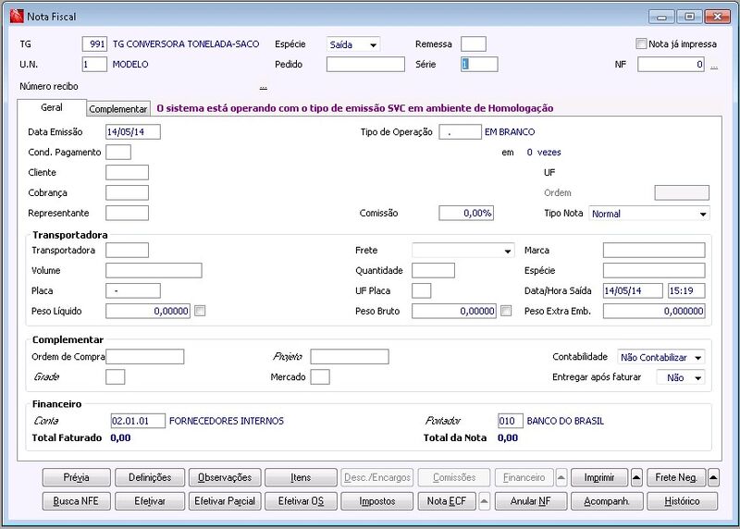Click the UF Placa input field
Screen dimensions: 740x529
[x=422, y=290]
